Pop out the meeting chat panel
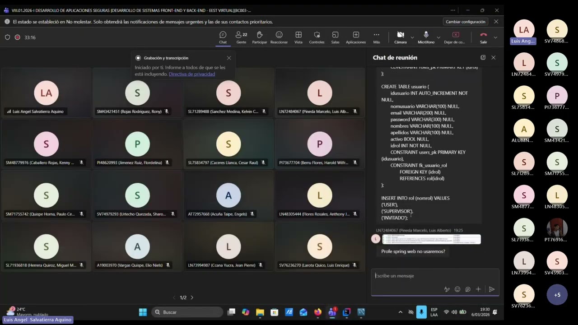 click(483, 57)
